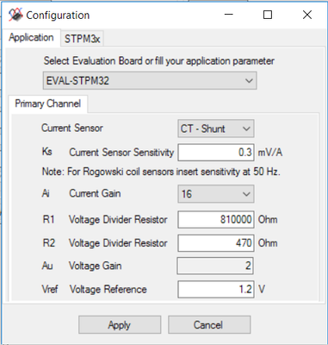Image resolution: width=328 pixels, height=345 pixels.
Task: Select the Application tab
Action: point(31,37)
